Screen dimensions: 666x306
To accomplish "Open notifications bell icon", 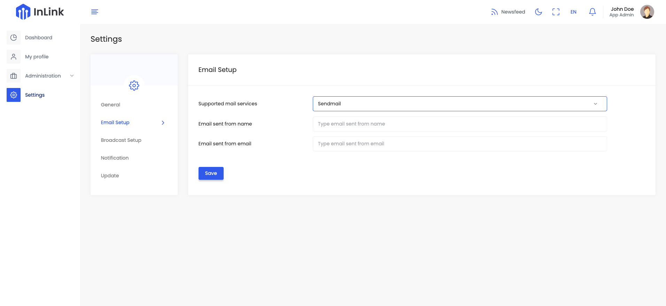I will coord(592,12).
